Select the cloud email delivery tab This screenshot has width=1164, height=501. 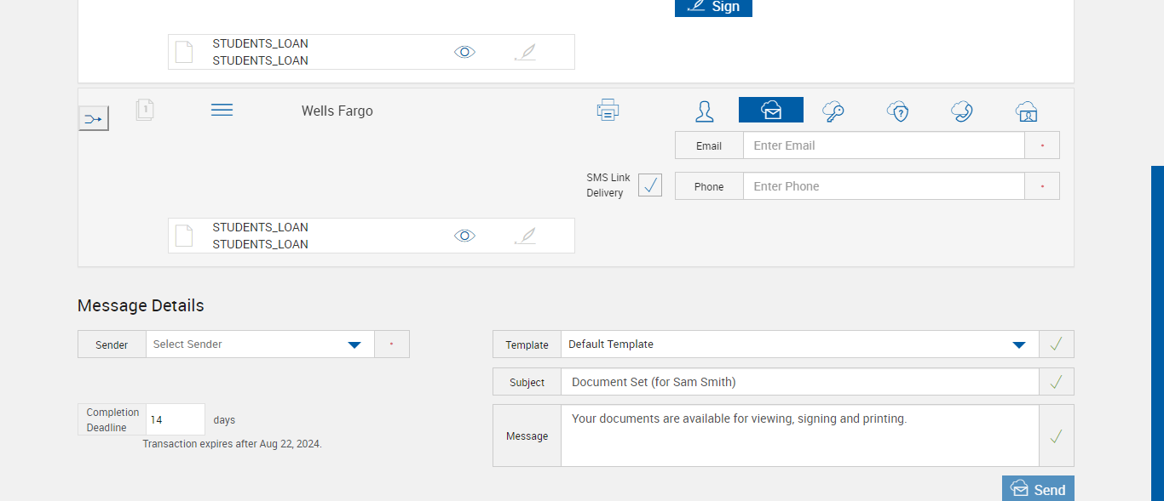(770, 110)
